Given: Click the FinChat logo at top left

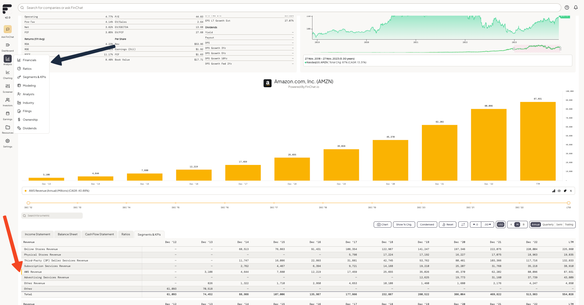Looking at the screenshot, I should [x=7, y=9].
